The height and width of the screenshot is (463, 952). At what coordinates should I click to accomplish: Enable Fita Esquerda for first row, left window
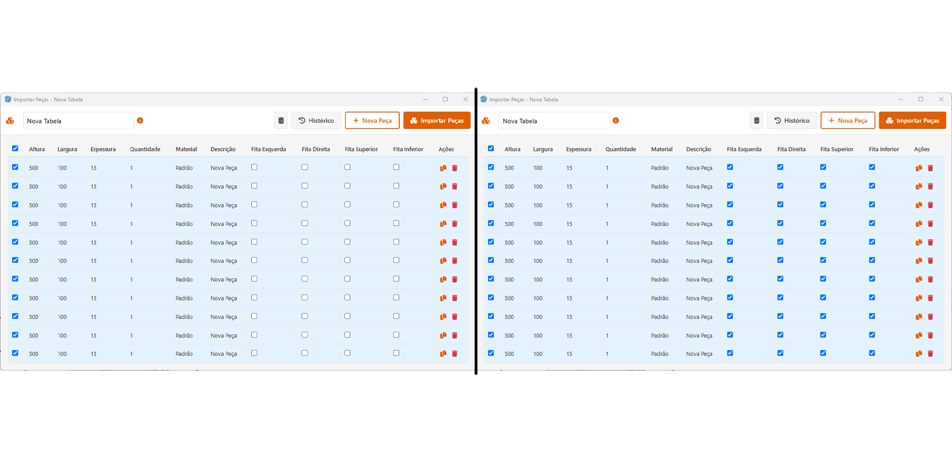pyautogui.click(x=255, y=167)
